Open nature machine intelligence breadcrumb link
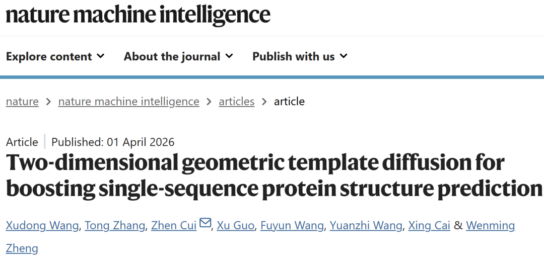The width and height of the screenshot is (544, 259). pos(128,102)
